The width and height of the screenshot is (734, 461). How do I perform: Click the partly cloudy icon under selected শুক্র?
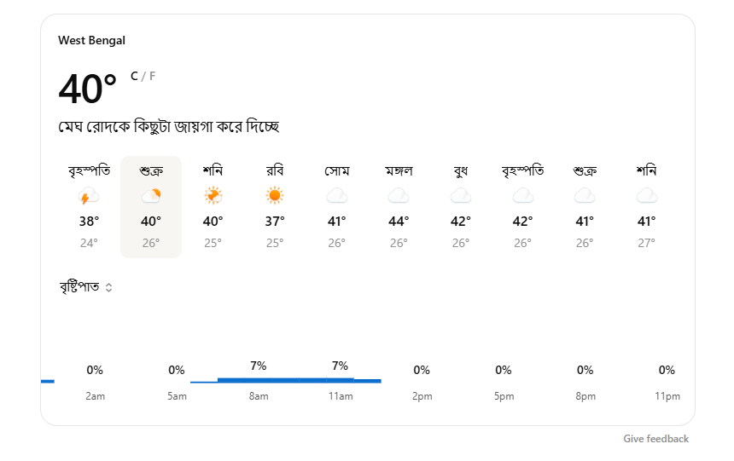point(151,197)
